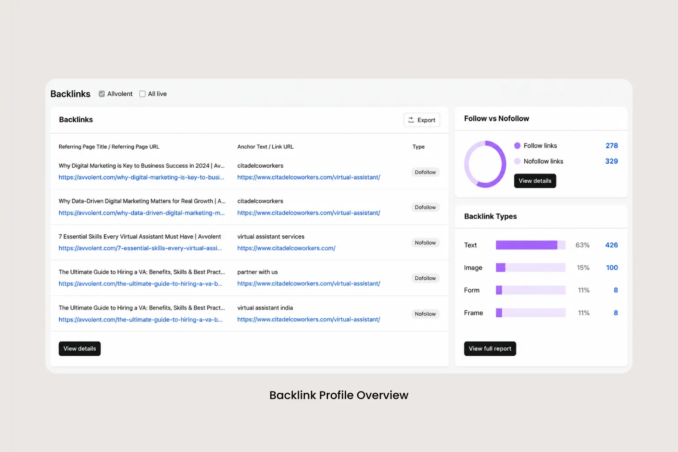Click the Image backlink type progress bar
678x452 pixels.
pos(531,267)
